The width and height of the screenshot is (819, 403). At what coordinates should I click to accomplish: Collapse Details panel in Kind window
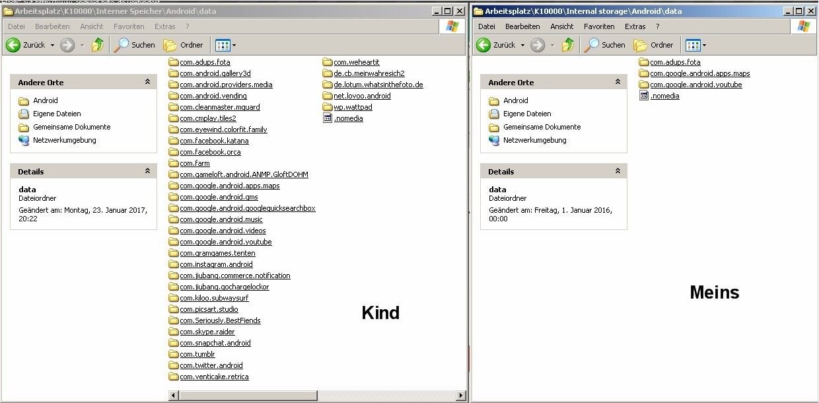click(x=147, y=171)
